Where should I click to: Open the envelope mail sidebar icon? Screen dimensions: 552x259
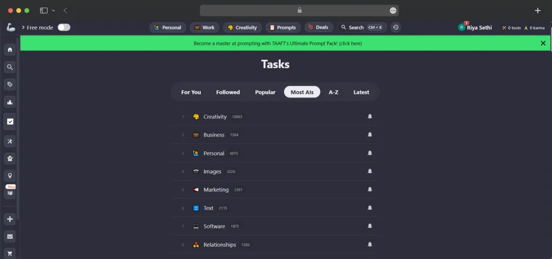[x=10, y=237]
